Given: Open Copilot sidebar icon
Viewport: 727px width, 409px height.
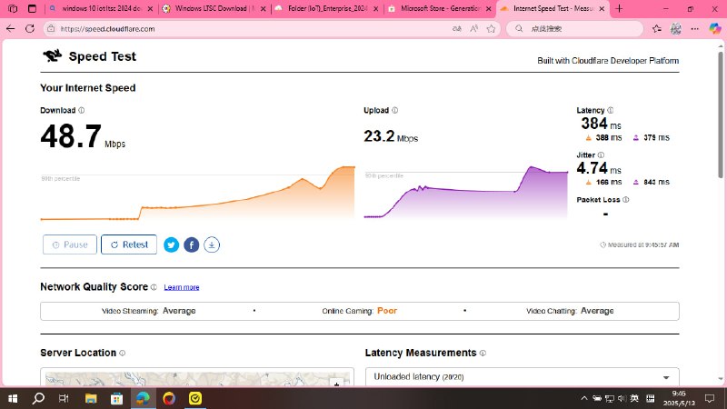Looking at the screenshot, I should pyautogui.click(x=715, y=29).
